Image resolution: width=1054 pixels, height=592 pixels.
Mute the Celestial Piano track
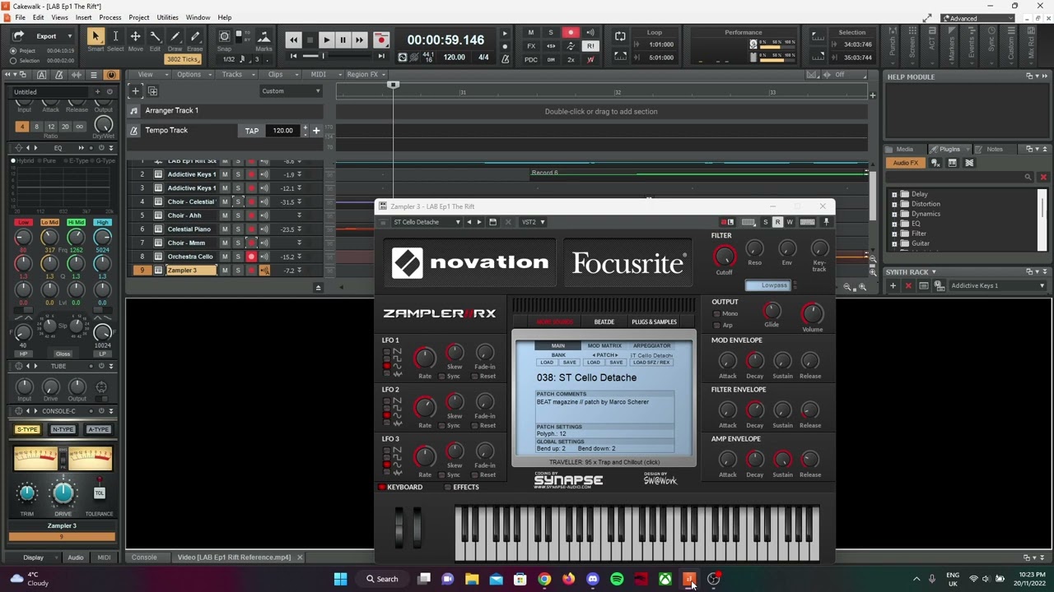[224, 229]
